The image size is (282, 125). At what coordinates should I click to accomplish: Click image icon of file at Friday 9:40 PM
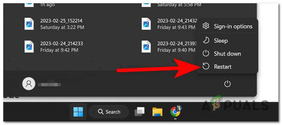tap(146, 47)
